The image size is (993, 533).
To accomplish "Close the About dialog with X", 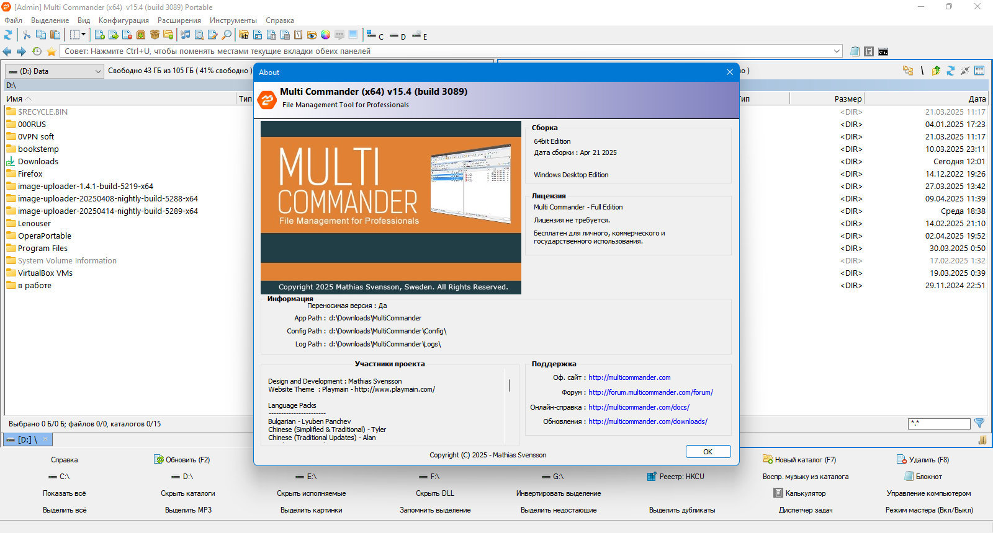I will [x=730, y=72].
